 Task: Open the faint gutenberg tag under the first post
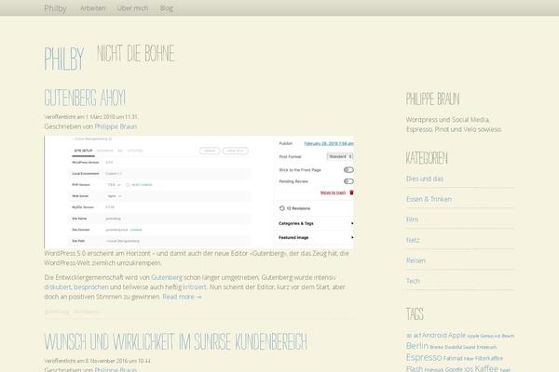point(56,312)
